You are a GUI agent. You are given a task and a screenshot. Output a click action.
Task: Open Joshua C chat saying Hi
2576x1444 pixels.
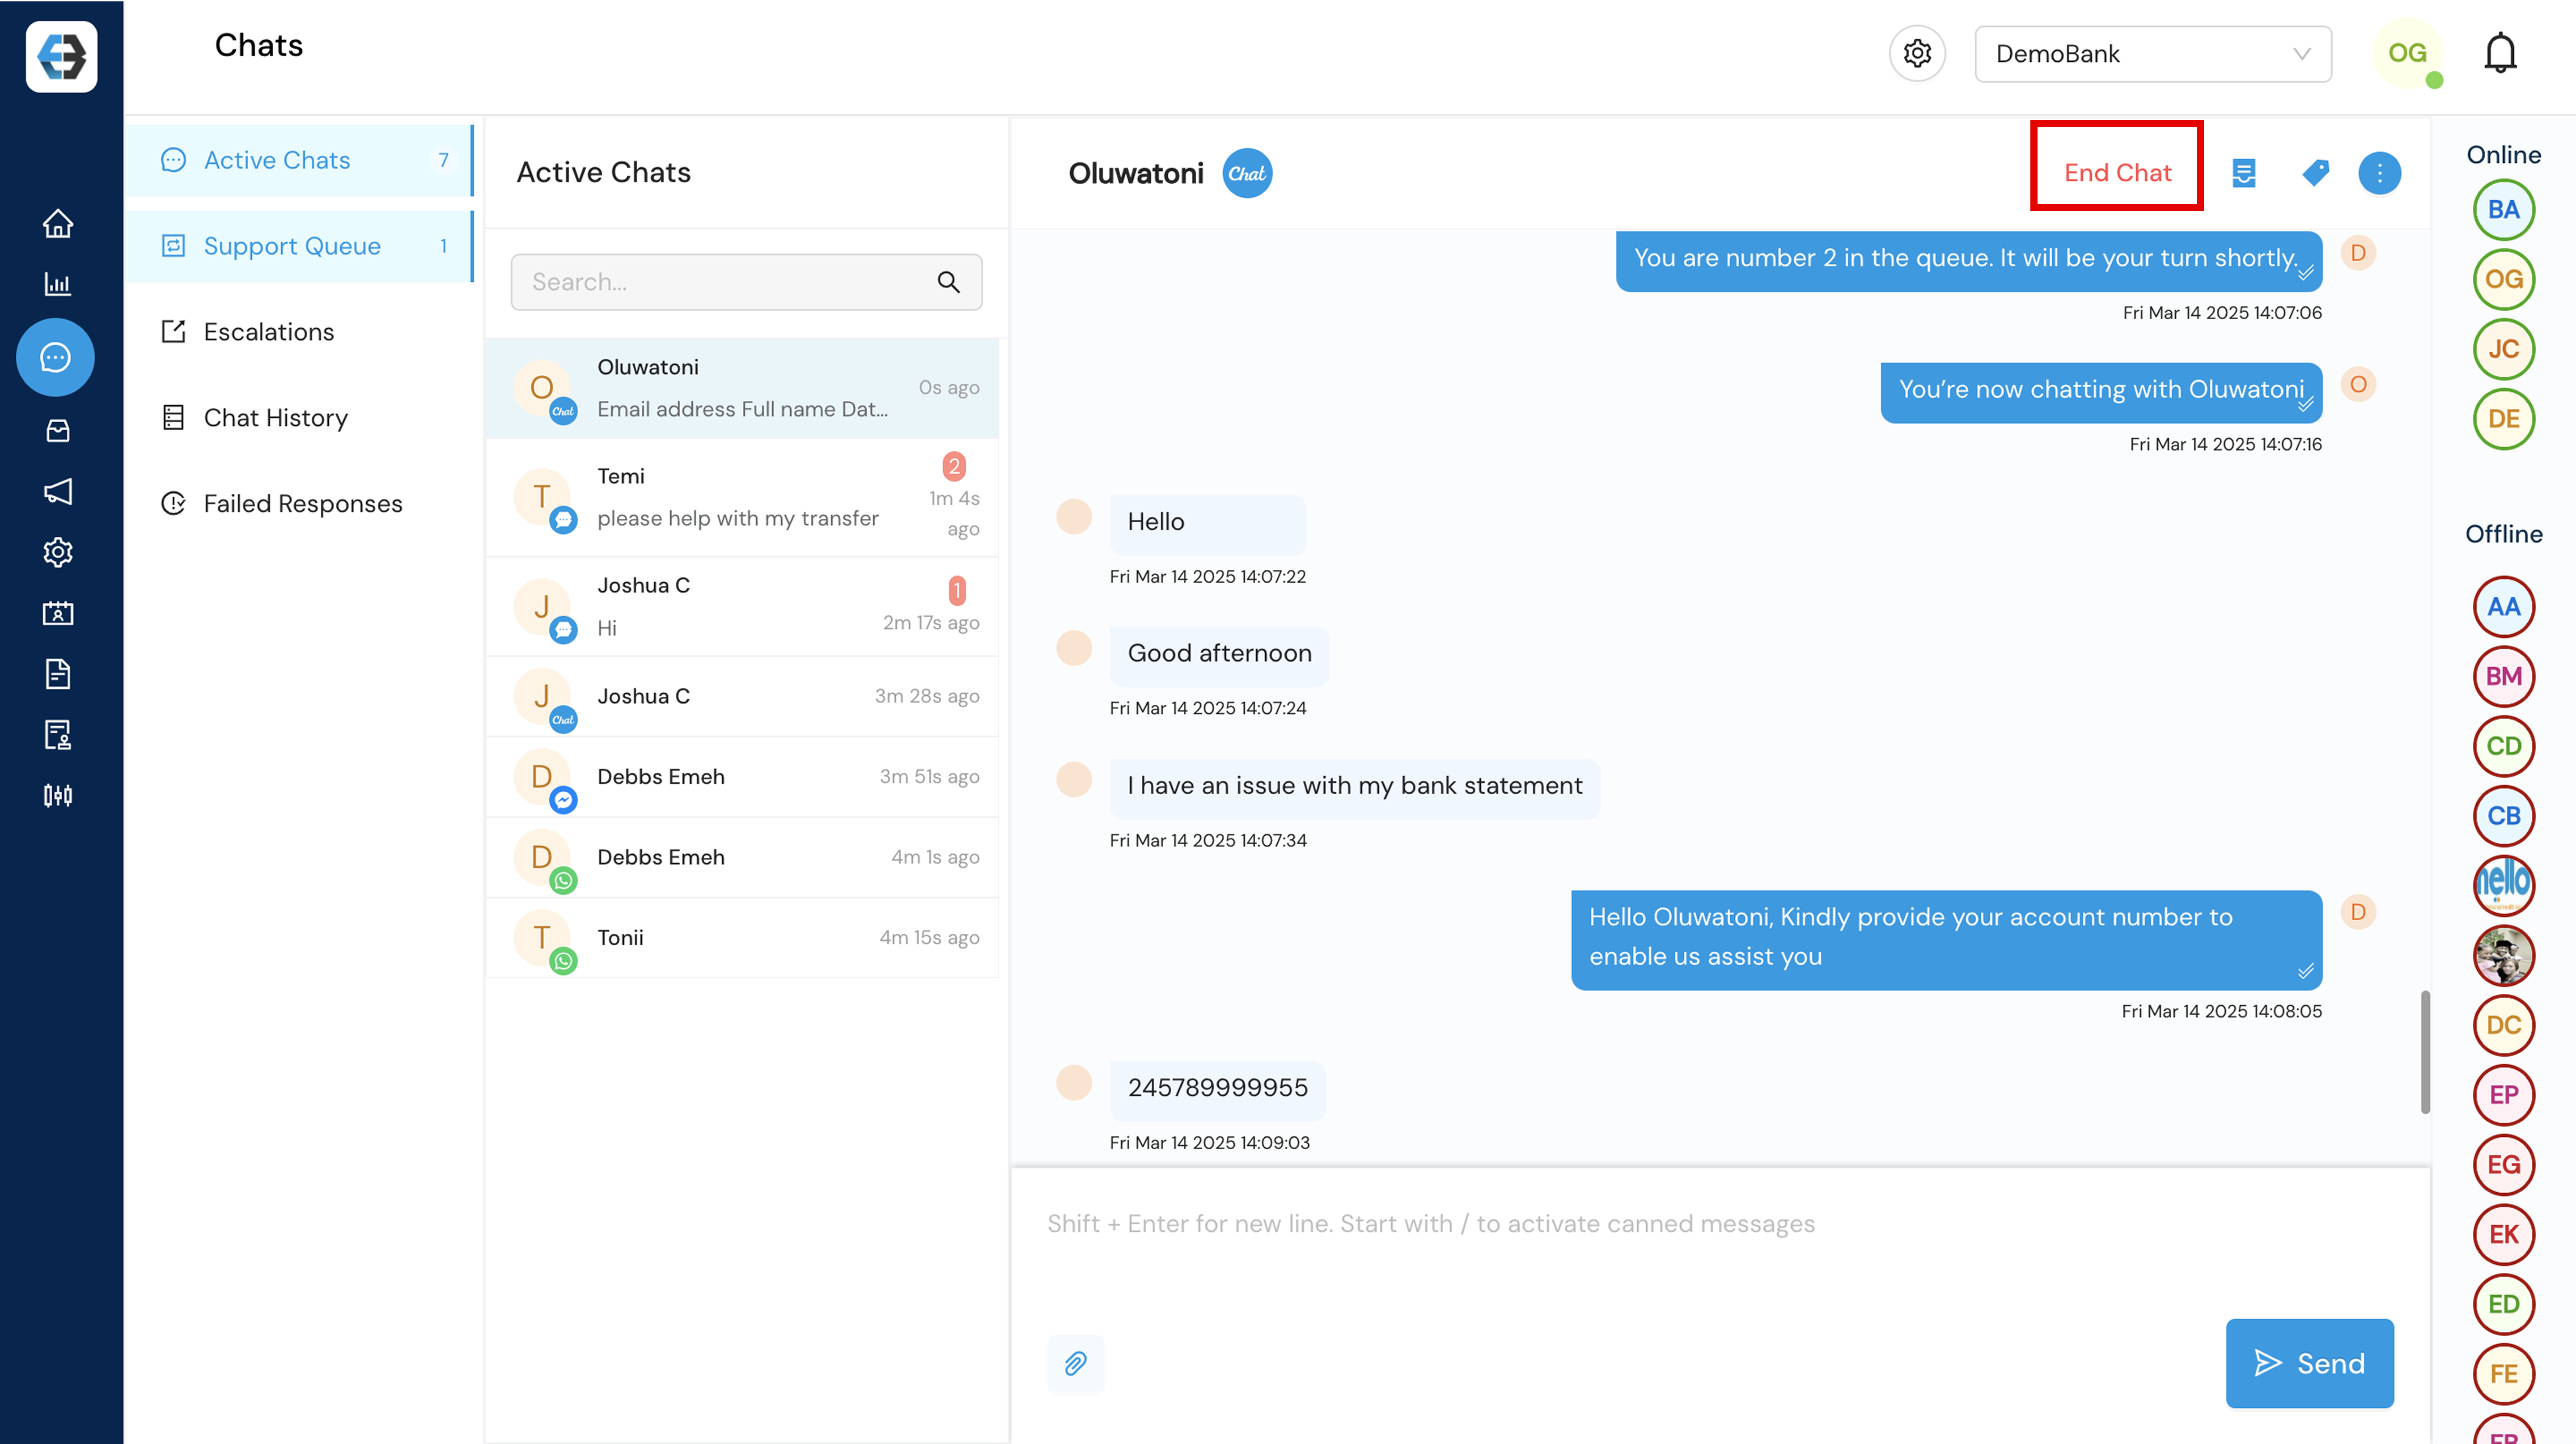742,607
